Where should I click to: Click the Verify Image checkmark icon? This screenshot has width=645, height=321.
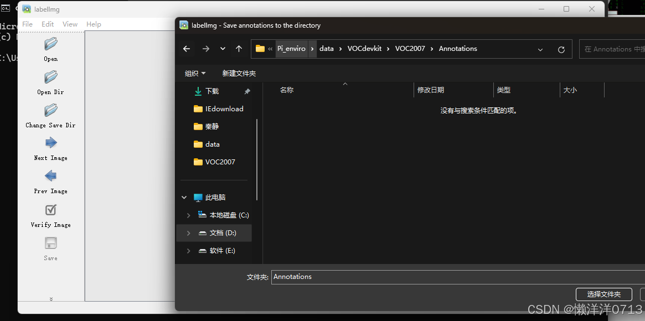50,210
